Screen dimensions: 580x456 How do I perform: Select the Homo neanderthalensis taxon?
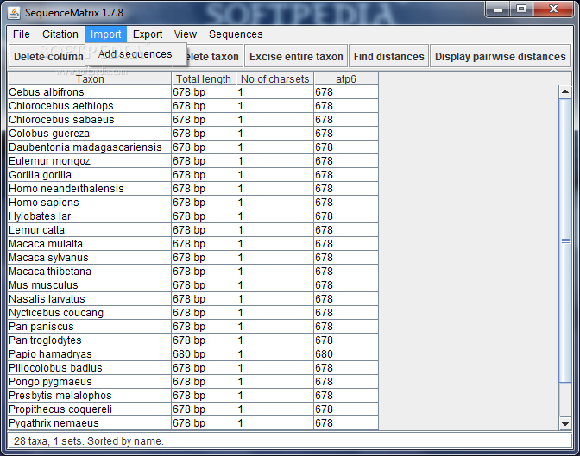90,189
